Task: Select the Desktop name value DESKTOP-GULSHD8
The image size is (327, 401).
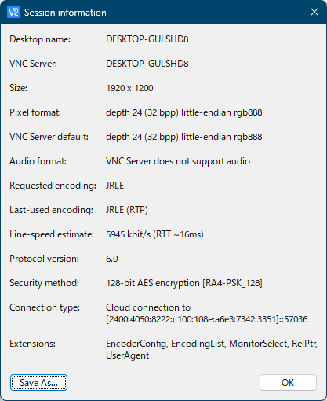Action: pyautogui.click(x=147, y=39)
